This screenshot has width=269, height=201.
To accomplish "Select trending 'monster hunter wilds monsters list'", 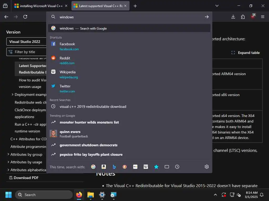I will coord(129,122).
